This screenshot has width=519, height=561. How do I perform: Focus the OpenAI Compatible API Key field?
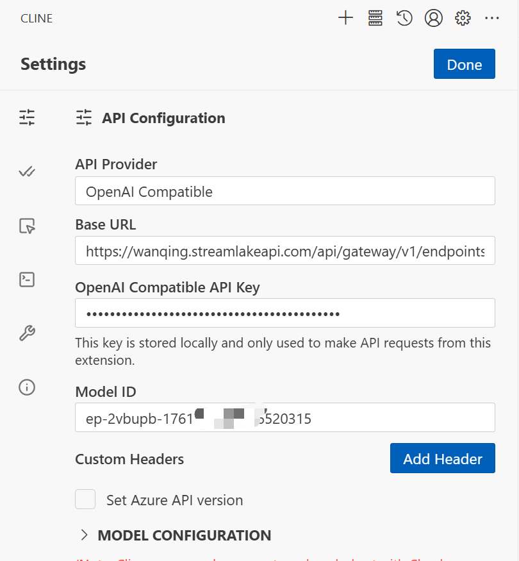284,314
